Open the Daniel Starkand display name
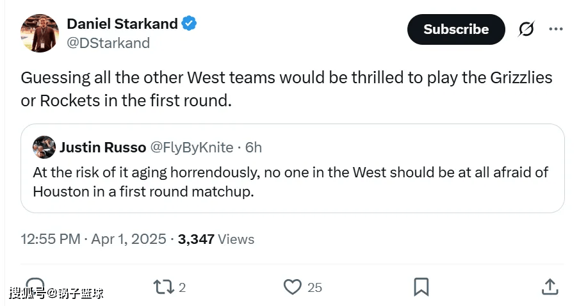This screenshot has height=306, width=579. tap(122, 24)
